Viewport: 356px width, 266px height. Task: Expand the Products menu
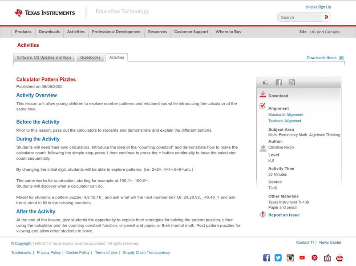pos(23,32)
